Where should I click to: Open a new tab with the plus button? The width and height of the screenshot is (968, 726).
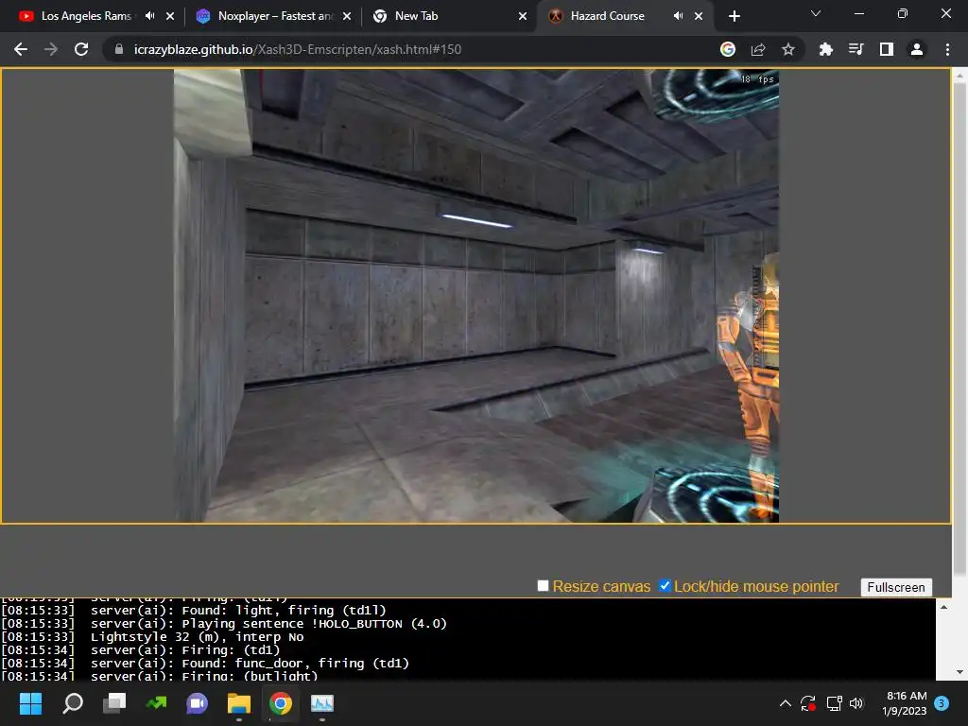point(734,16)
